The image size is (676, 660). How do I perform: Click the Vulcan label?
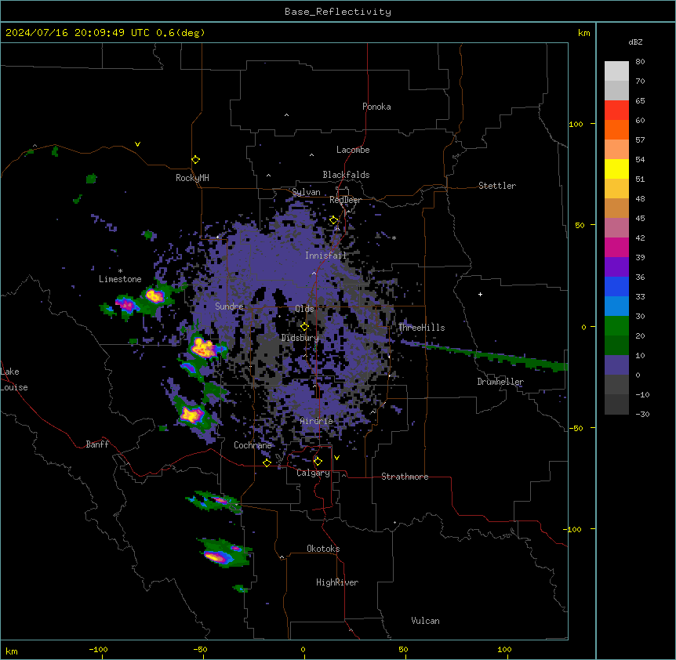(x=425, y=621)
